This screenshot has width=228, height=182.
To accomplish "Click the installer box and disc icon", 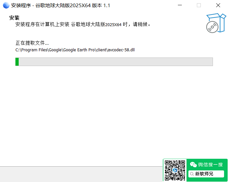I will 216,23.
